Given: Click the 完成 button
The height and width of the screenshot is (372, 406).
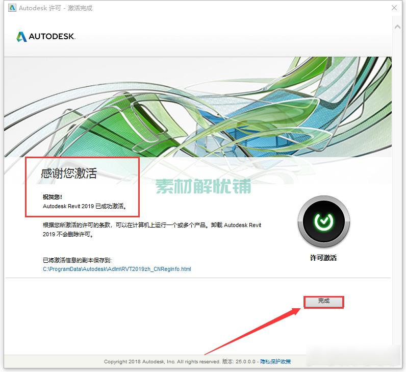Looking at the screenshot, I should 324,302.
